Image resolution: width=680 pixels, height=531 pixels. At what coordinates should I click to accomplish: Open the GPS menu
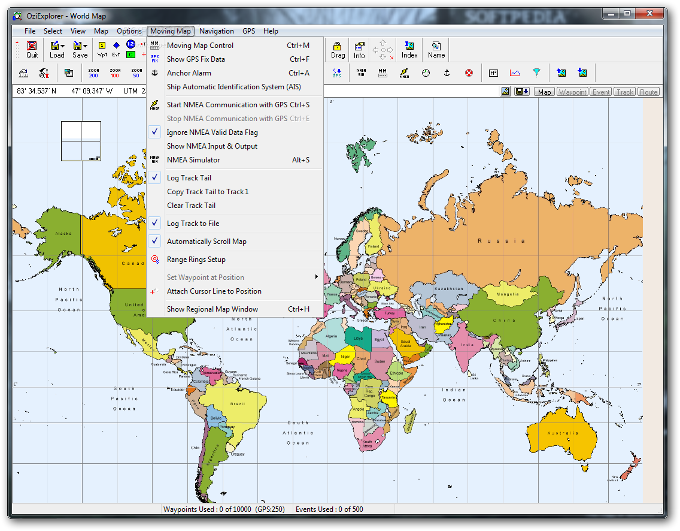248,31
